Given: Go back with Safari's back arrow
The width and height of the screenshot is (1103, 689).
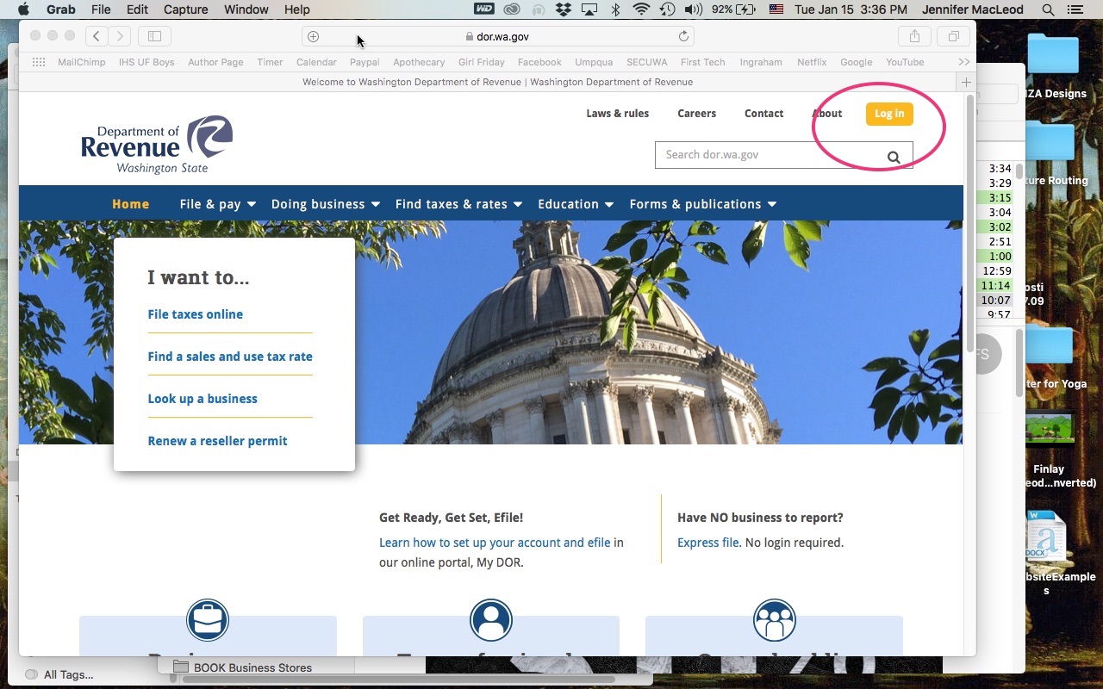Looking at the screenshot, I should coord(97,36).
